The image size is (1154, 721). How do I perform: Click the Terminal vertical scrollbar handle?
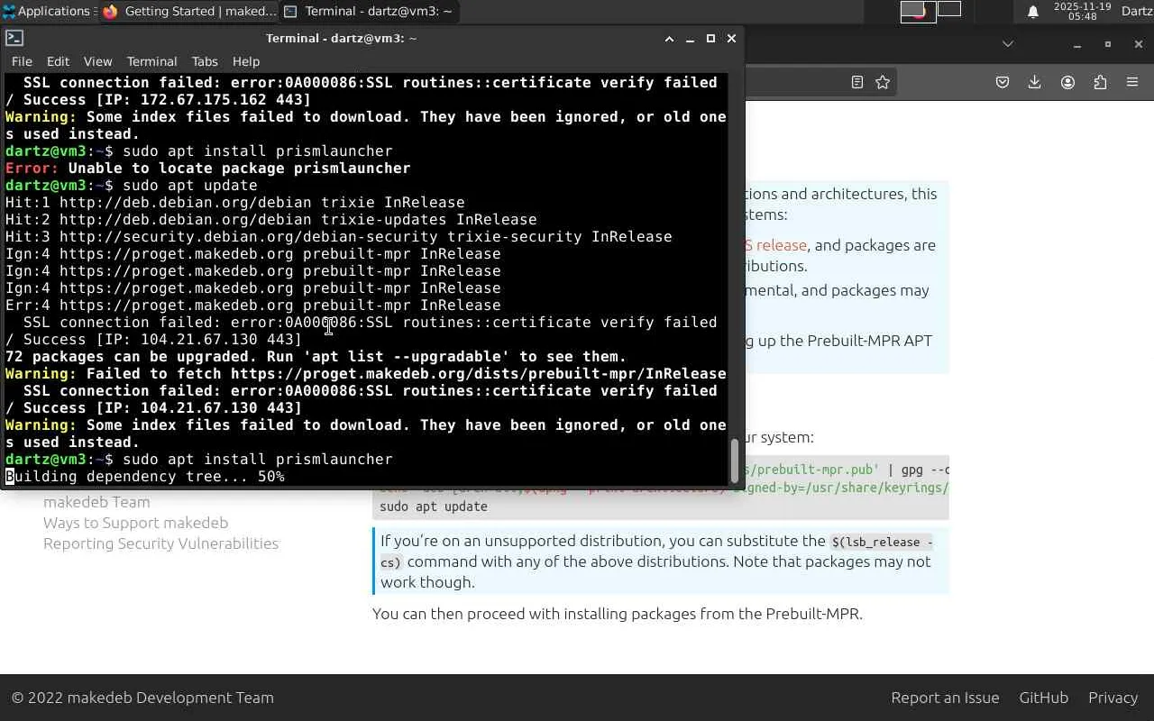735,461
